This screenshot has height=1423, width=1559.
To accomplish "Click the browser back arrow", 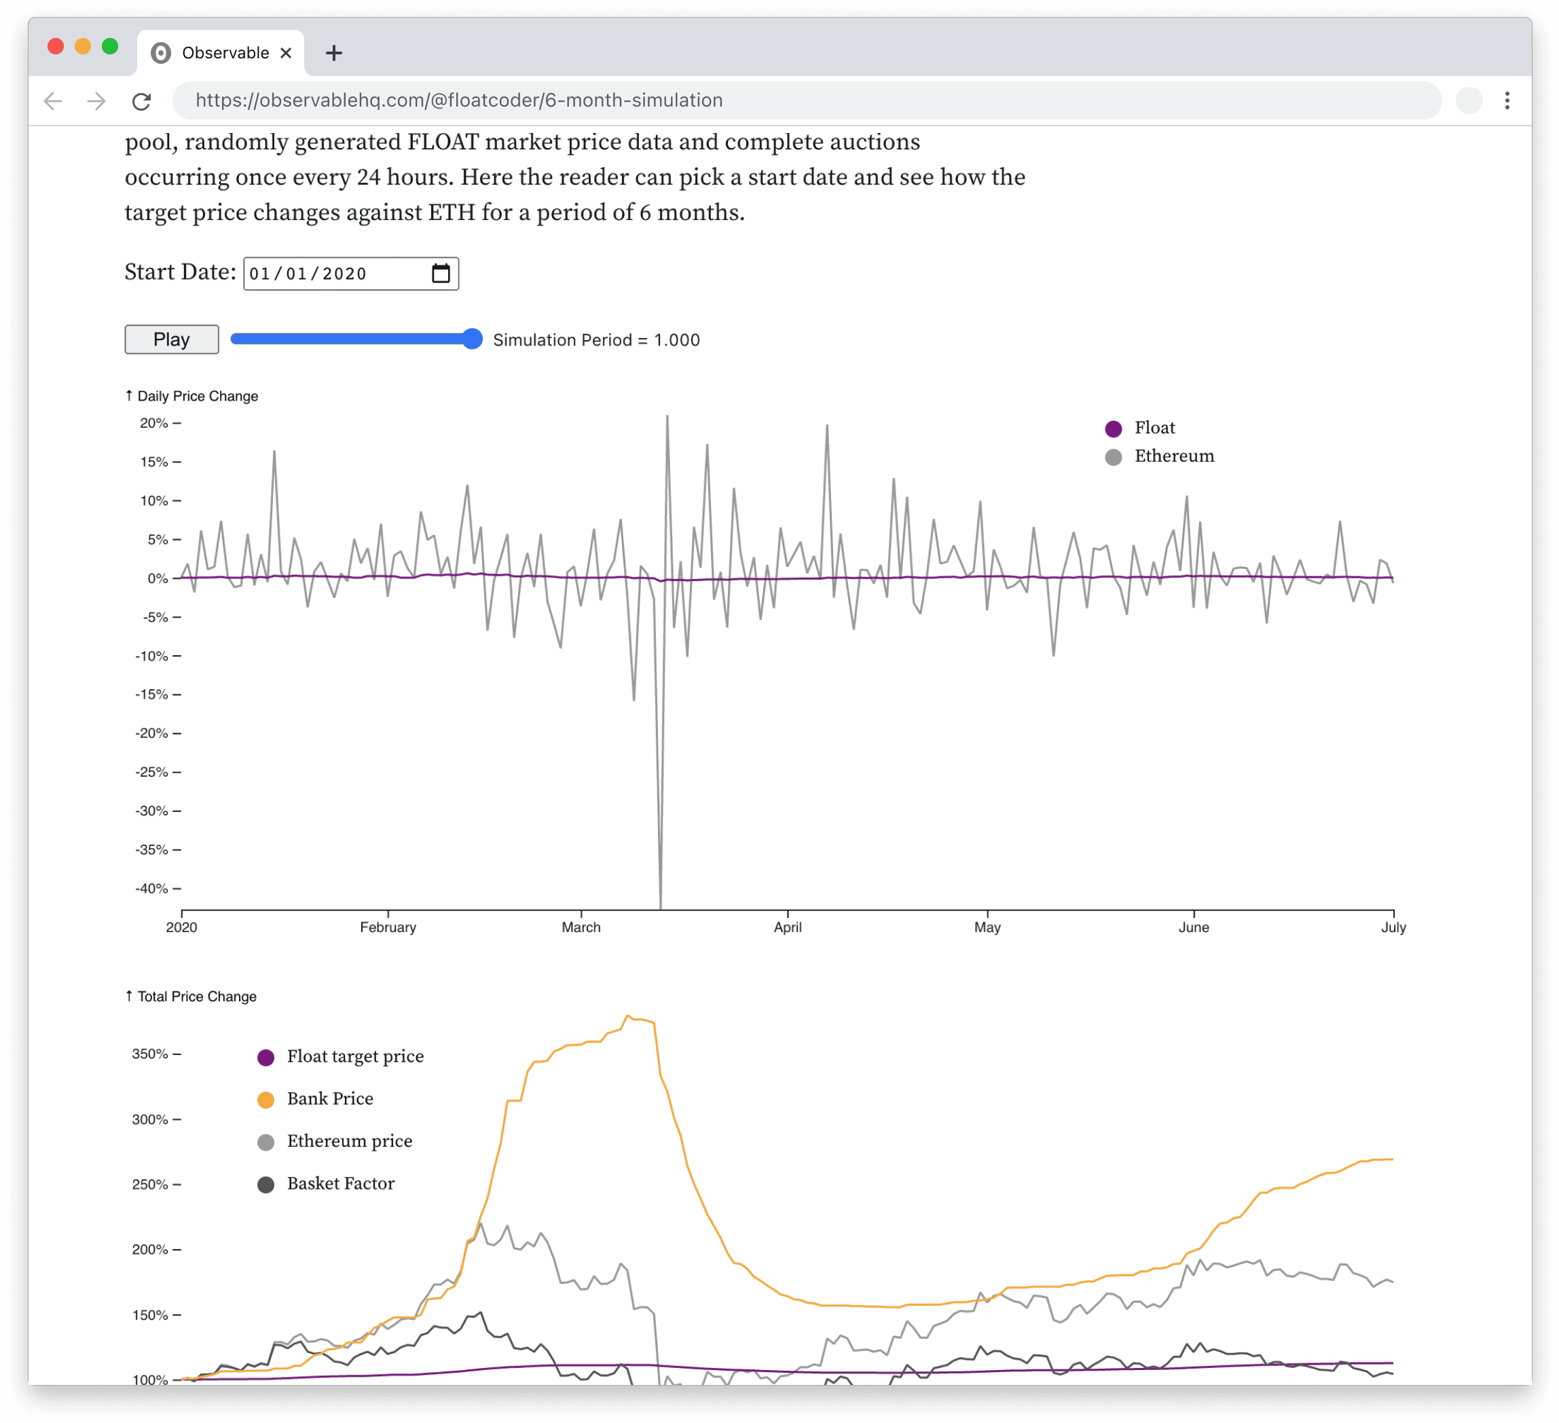I will 54,100.
